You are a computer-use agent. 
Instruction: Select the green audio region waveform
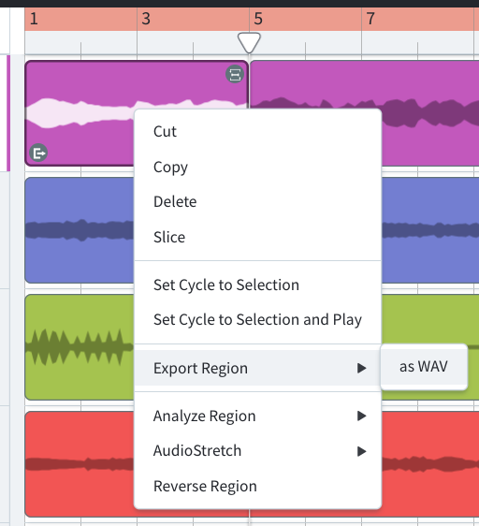click(x=80, y=347)
